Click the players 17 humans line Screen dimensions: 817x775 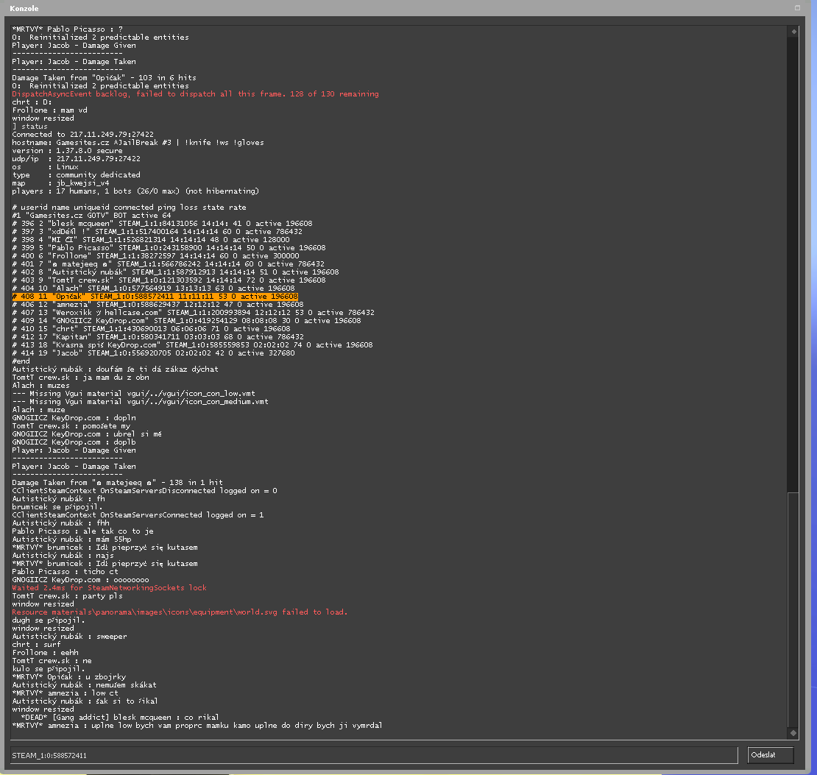click(135, 191)
